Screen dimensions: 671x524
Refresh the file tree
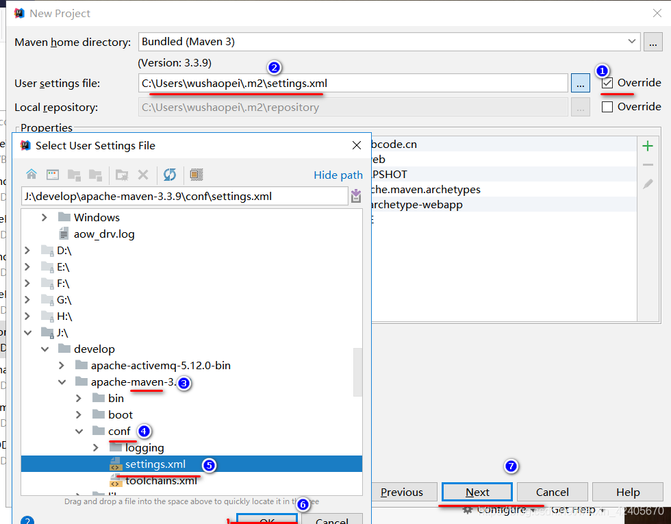170,175
